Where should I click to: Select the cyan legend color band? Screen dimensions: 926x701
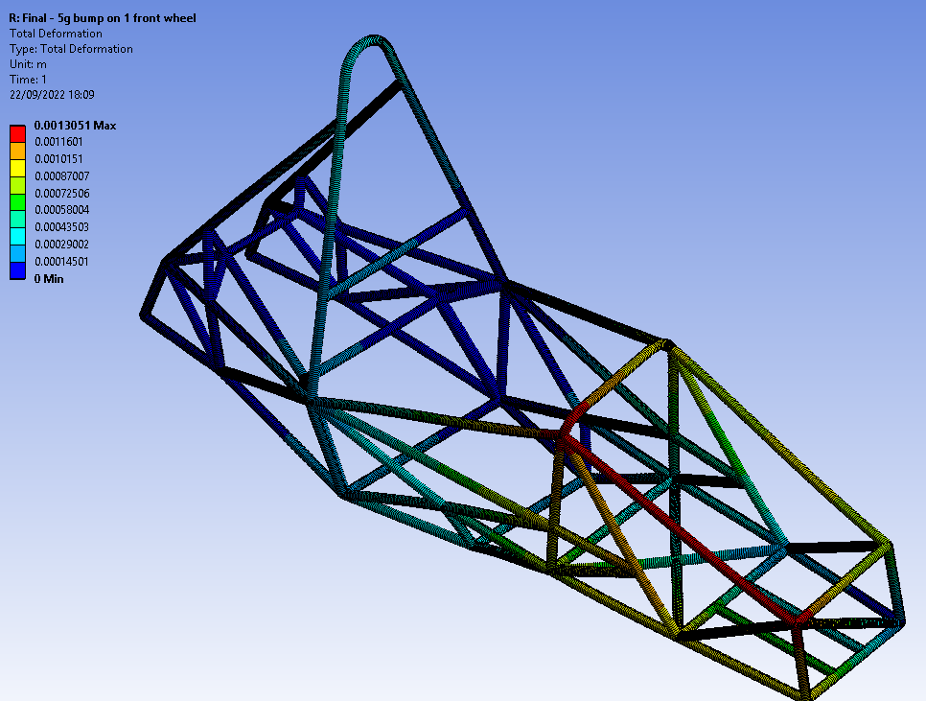[17, 237]
